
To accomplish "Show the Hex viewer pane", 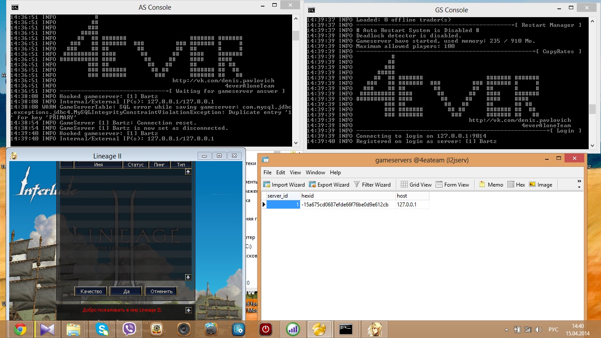I will tap(516, 184).
